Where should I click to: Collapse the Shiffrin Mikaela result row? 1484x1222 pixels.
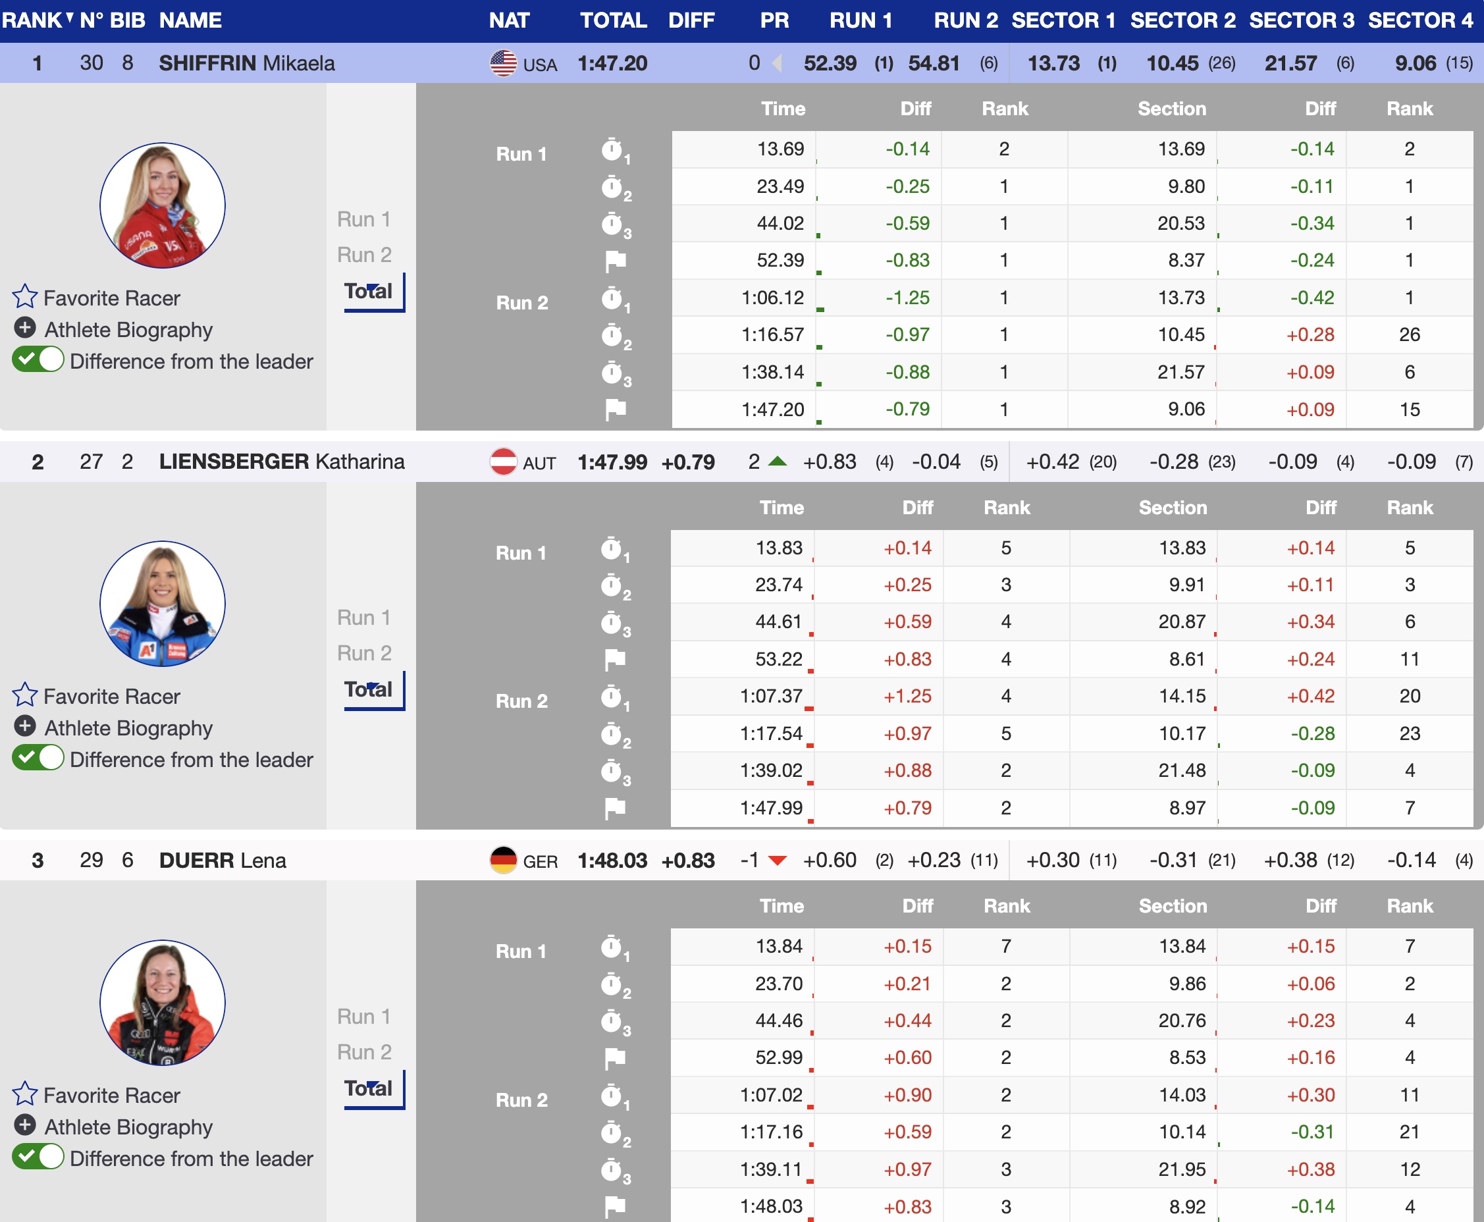tap(246, 63)
